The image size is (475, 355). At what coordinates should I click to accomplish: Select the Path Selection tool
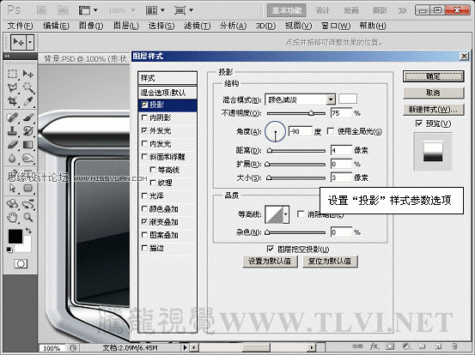point(12,188)
